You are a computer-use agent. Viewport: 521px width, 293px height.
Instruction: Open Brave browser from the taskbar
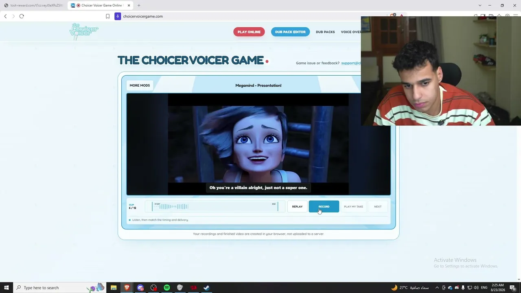(x=127, y=288)
